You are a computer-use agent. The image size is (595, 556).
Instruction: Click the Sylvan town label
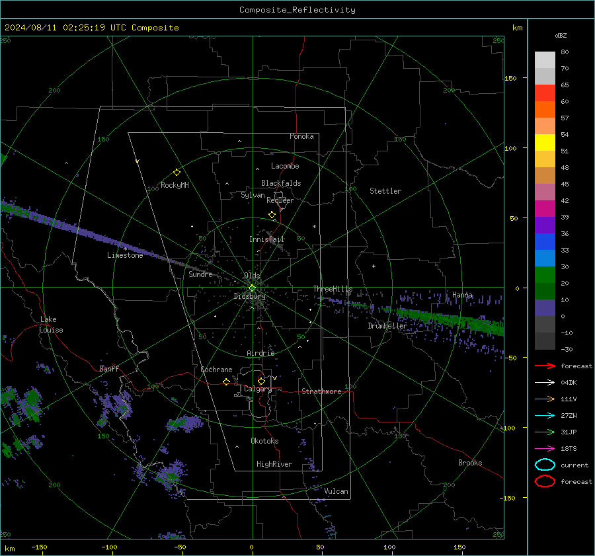pos(253,195)
